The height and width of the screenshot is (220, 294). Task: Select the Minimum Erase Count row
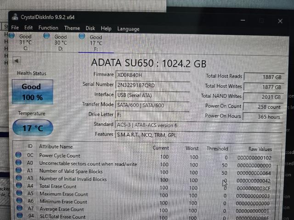pos(144,203)
